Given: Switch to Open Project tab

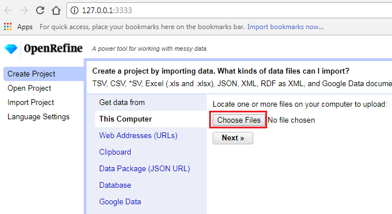Looking at the screenshot, I should coord(29,88).
